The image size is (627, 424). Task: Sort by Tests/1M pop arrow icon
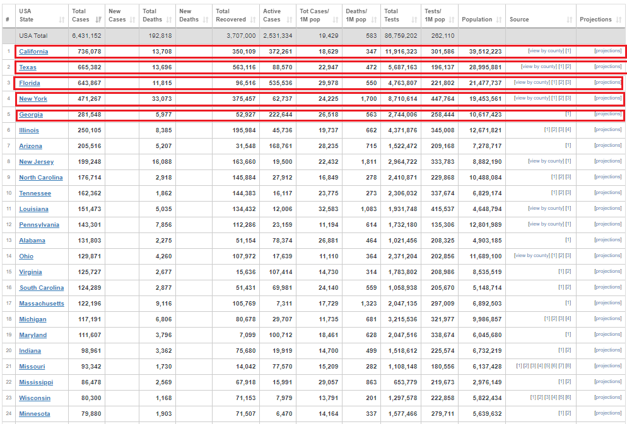click(x=451, y=20)
